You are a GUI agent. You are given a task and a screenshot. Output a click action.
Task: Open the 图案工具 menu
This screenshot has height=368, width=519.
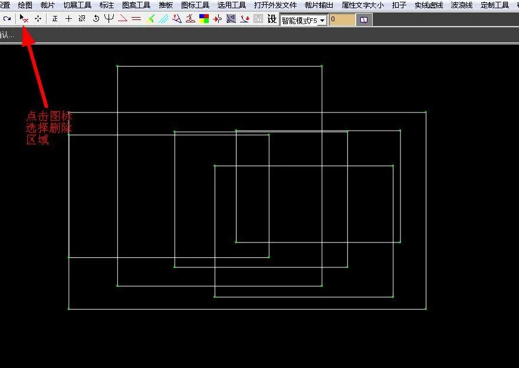136,5
